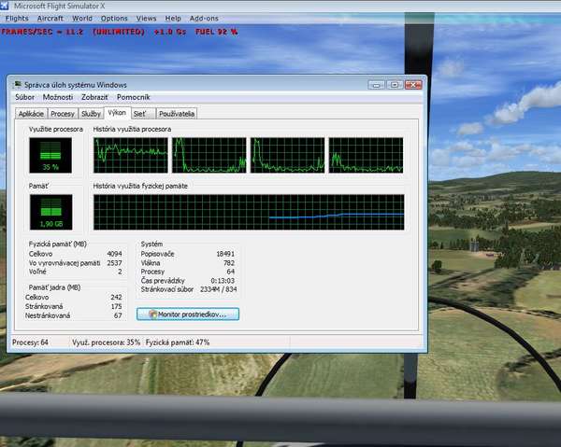Open the Add-ons menu in Flight Simulator
561x447 pixels.
(204, 19)
